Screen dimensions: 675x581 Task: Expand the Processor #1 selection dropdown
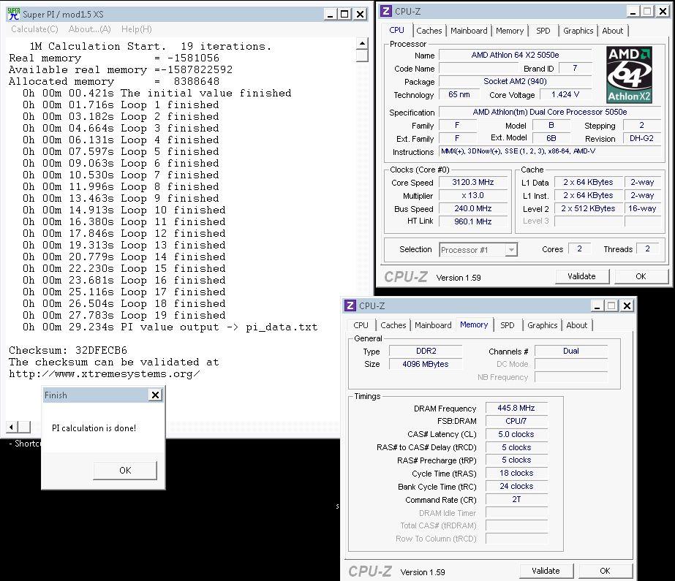[x=511, y=249]
